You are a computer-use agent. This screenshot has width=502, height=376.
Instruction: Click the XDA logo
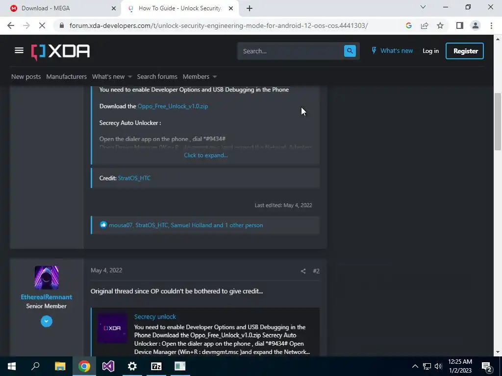[x=60, y=51]
